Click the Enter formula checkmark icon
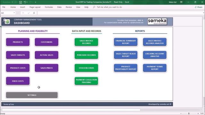Viewport: 205px width, 115px height. pyautogui.click(x=29, y=13)
